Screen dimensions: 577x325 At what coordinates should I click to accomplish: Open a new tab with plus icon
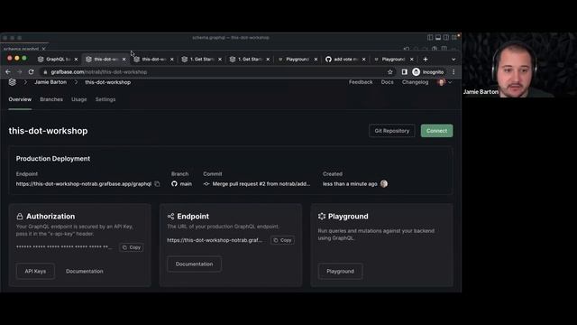pos(426,59)
